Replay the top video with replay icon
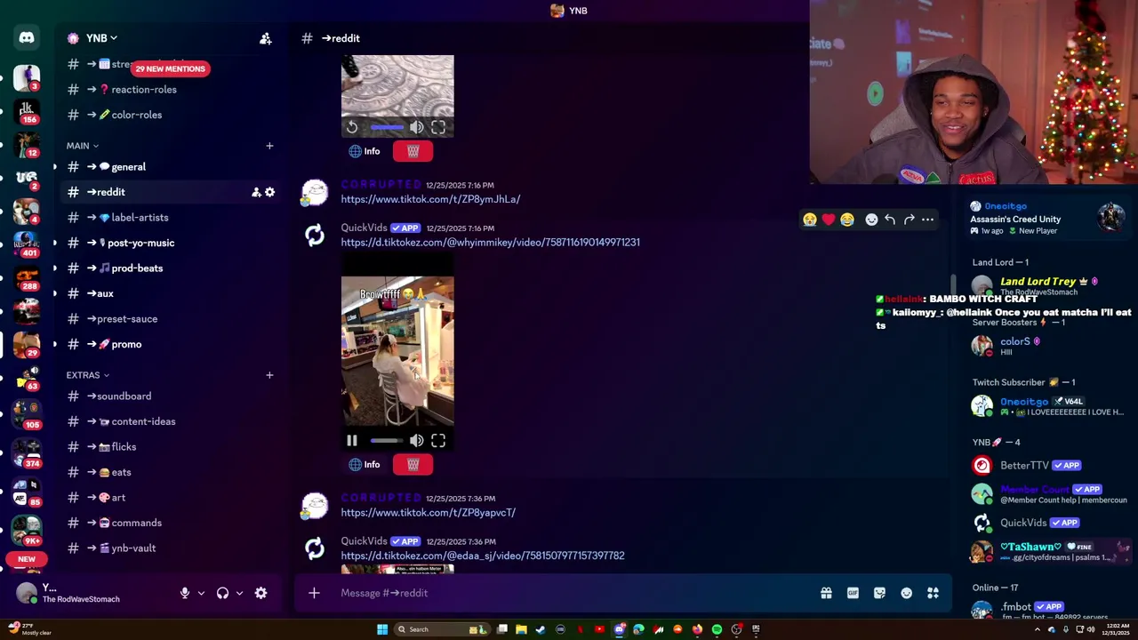 352,127
